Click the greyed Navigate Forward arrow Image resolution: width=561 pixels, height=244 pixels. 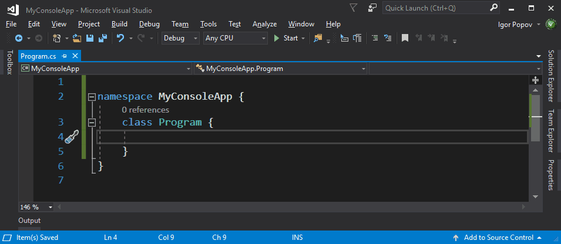[39, 38]
